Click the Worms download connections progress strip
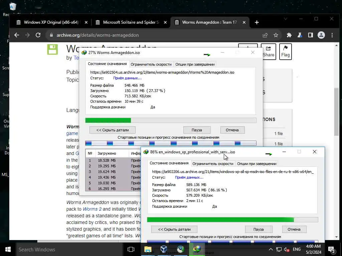 pyautogui.click(x=171, y=143)
